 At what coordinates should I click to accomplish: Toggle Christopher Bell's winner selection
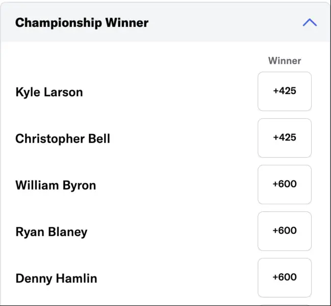[285, 138]
